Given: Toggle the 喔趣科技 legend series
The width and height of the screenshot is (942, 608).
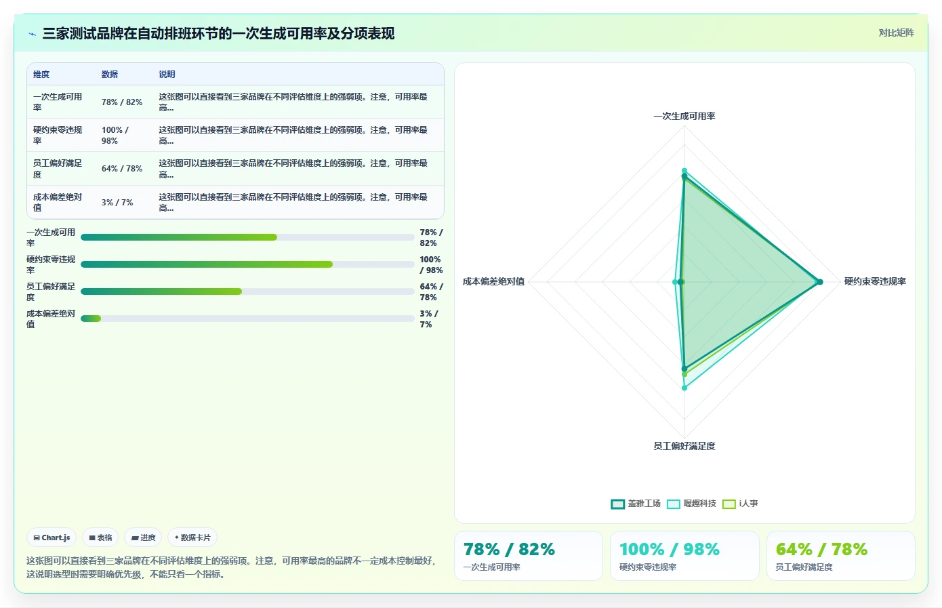Looking at the screenshot, I should coord(691,504).
